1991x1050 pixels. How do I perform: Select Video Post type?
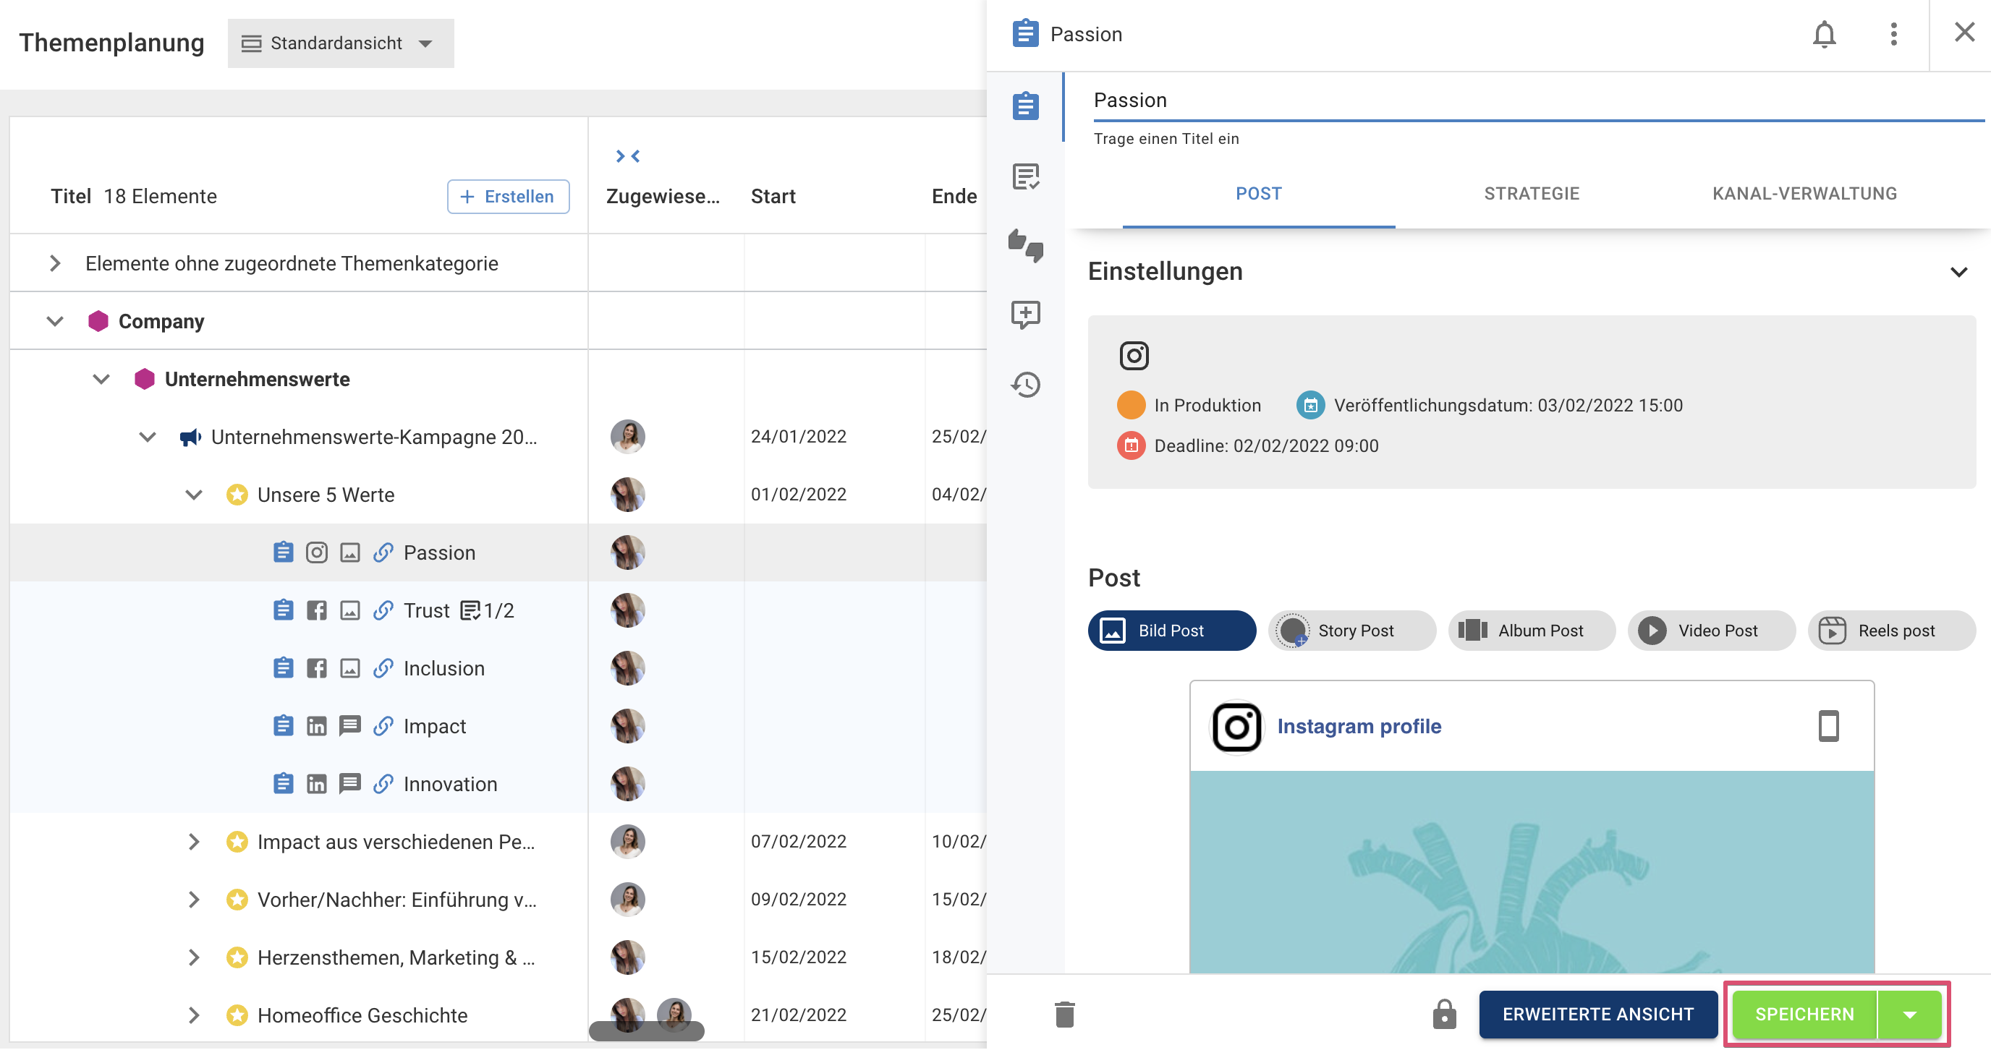(1711, 631)
